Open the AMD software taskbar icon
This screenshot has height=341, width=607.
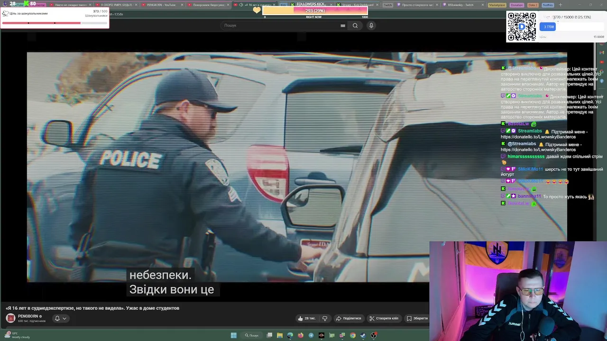coord(322,335)
